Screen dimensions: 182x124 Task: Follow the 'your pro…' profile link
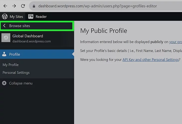click(x=175, y=42)
